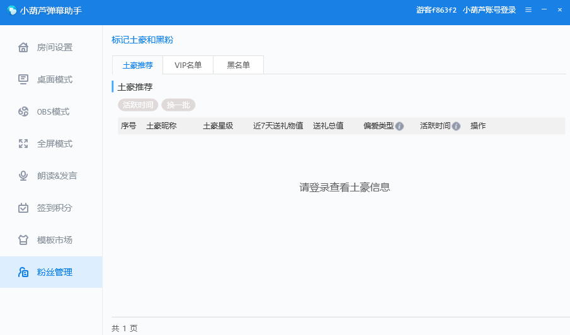The width and height of the screenshot is (570, 335).
Task: Switch to the VIP名单 tab
Action: click(188, 65)
